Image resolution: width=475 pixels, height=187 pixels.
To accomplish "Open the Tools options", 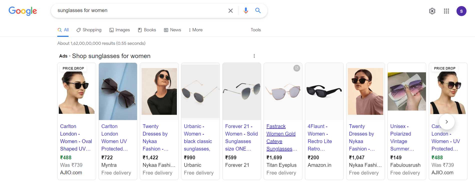I will click(256, 30).
